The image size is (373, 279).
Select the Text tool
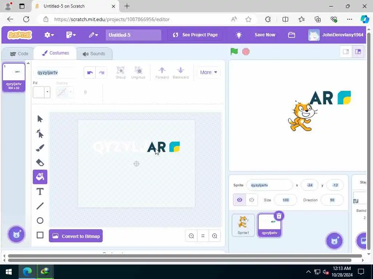click(x=40, y=191)
